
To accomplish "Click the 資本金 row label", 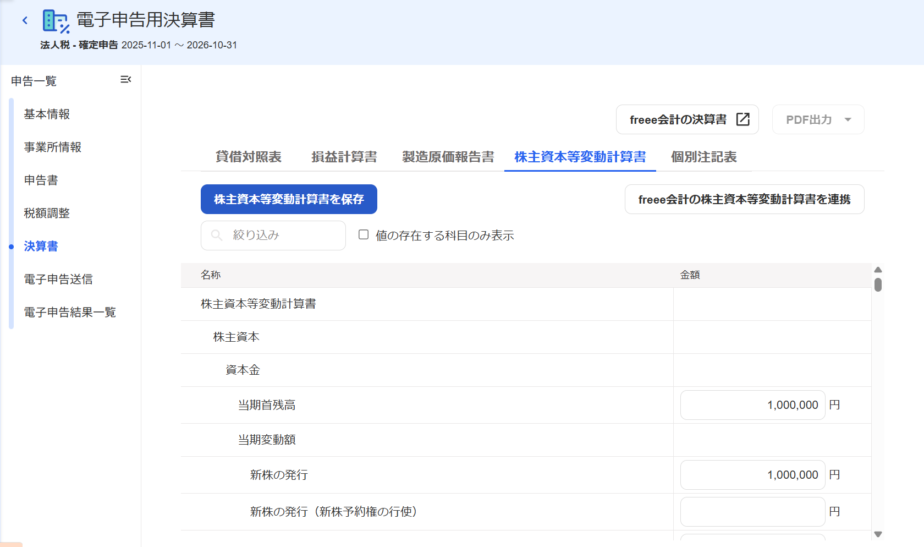I will (243, 370).
